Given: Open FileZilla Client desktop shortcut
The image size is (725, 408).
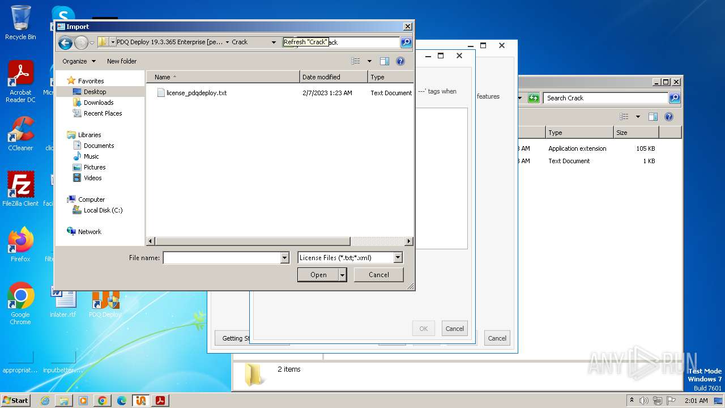Looking at the screenshot, I should (x=20, y=189).
